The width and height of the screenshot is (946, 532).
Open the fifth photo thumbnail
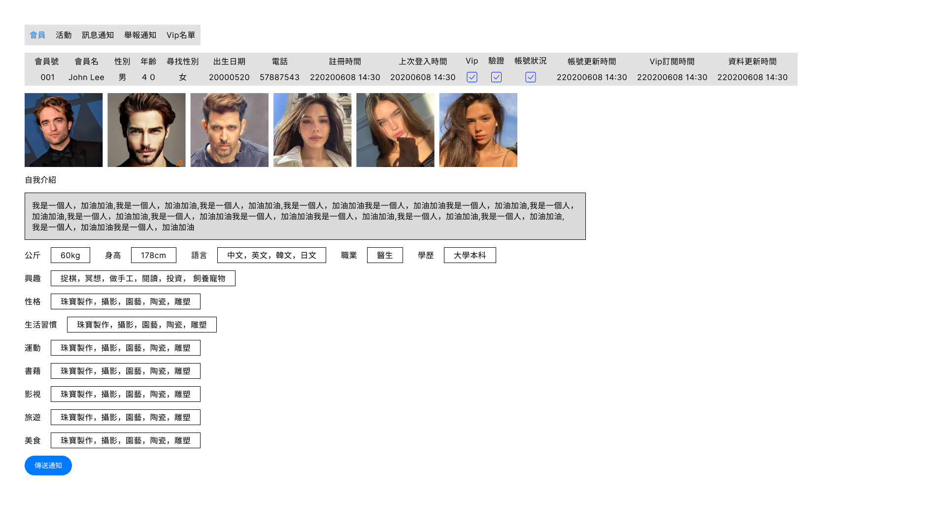tap(395, 130)
